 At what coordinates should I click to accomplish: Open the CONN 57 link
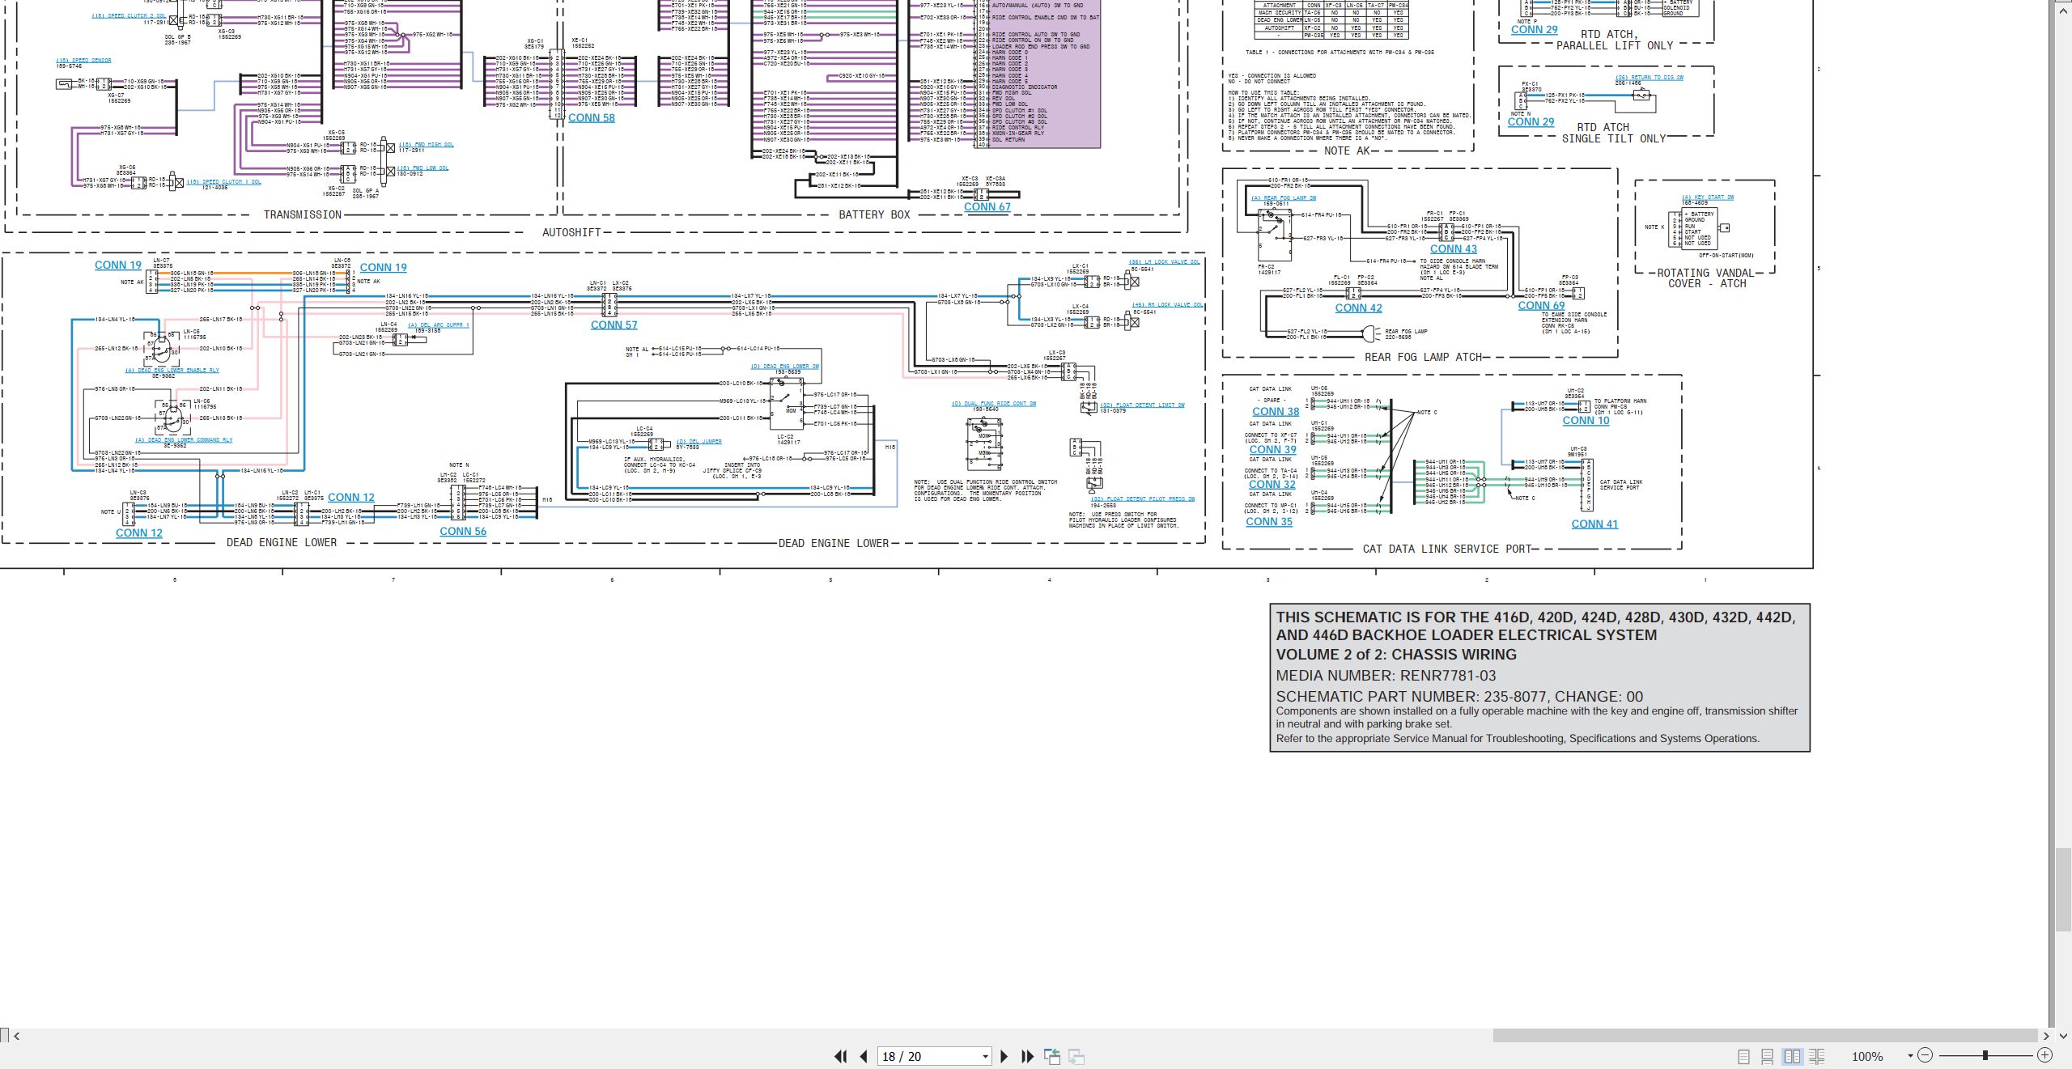click(614, 325)
